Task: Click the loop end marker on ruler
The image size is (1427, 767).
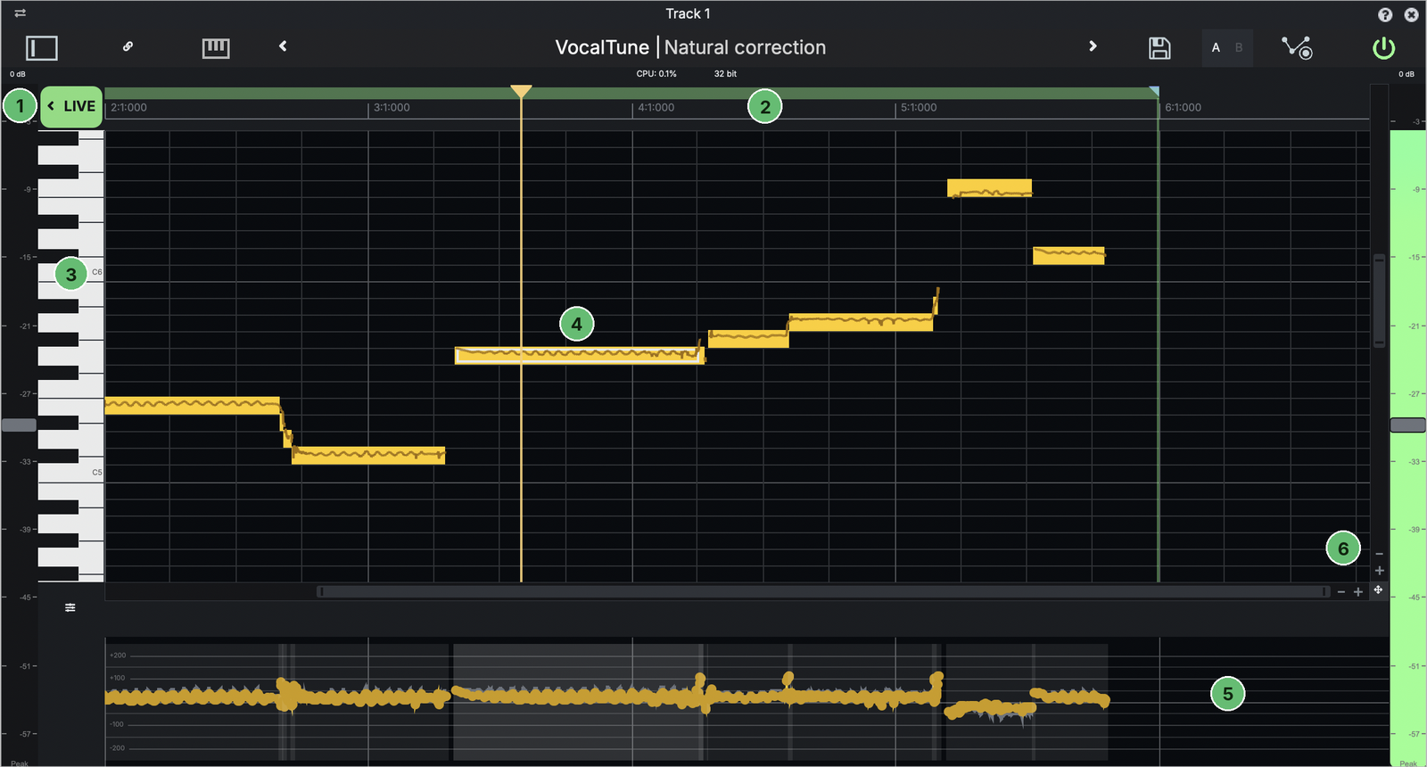Action: 1154,92
